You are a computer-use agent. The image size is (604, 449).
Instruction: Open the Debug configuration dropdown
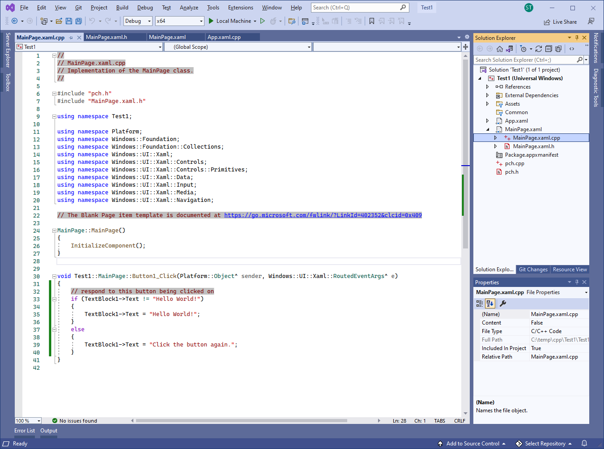coord(138,21)
